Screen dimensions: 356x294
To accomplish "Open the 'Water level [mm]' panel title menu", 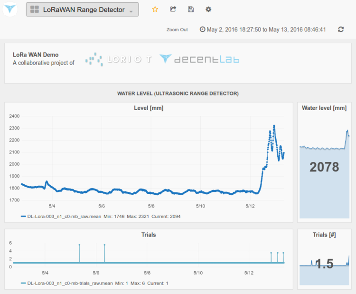I will (x=324, y=108).
